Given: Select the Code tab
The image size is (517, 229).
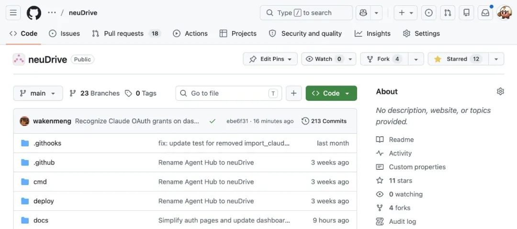Looking at the screenshot, I should [x=23, y=33].
